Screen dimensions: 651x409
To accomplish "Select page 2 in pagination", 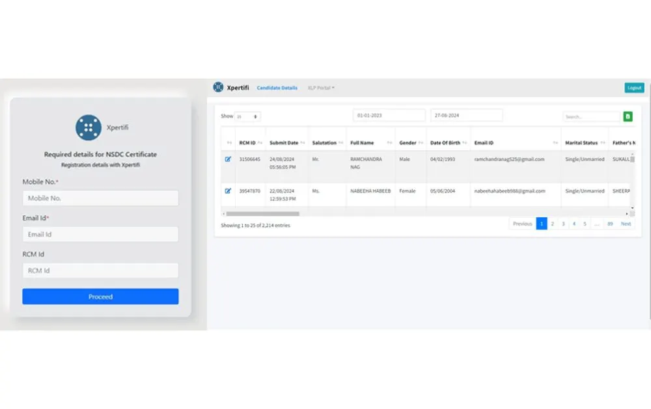I will point(552,224).
